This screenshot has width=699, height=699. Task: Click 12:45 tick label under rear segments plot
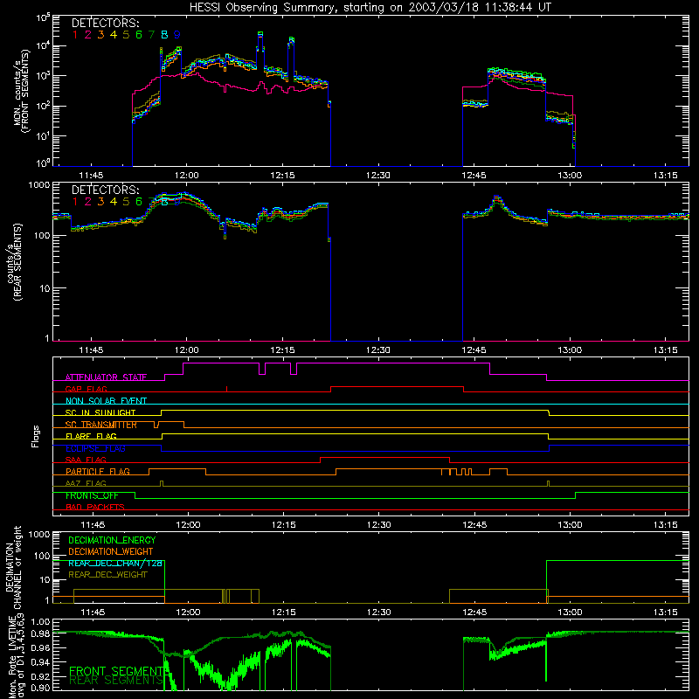[x=474, y=350]
